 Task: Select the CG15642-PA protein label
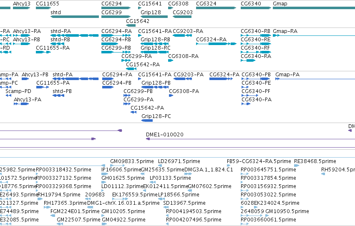[147, 108]
